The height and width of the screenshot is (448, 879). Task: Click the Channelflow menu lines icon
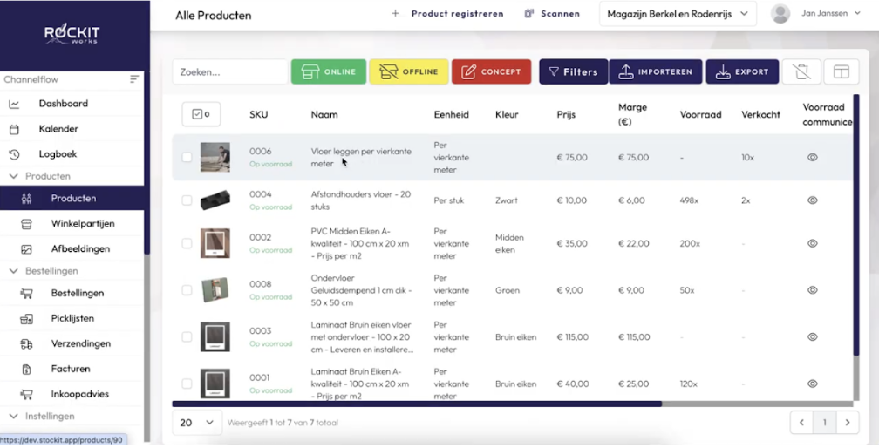[x=134, y=79]
